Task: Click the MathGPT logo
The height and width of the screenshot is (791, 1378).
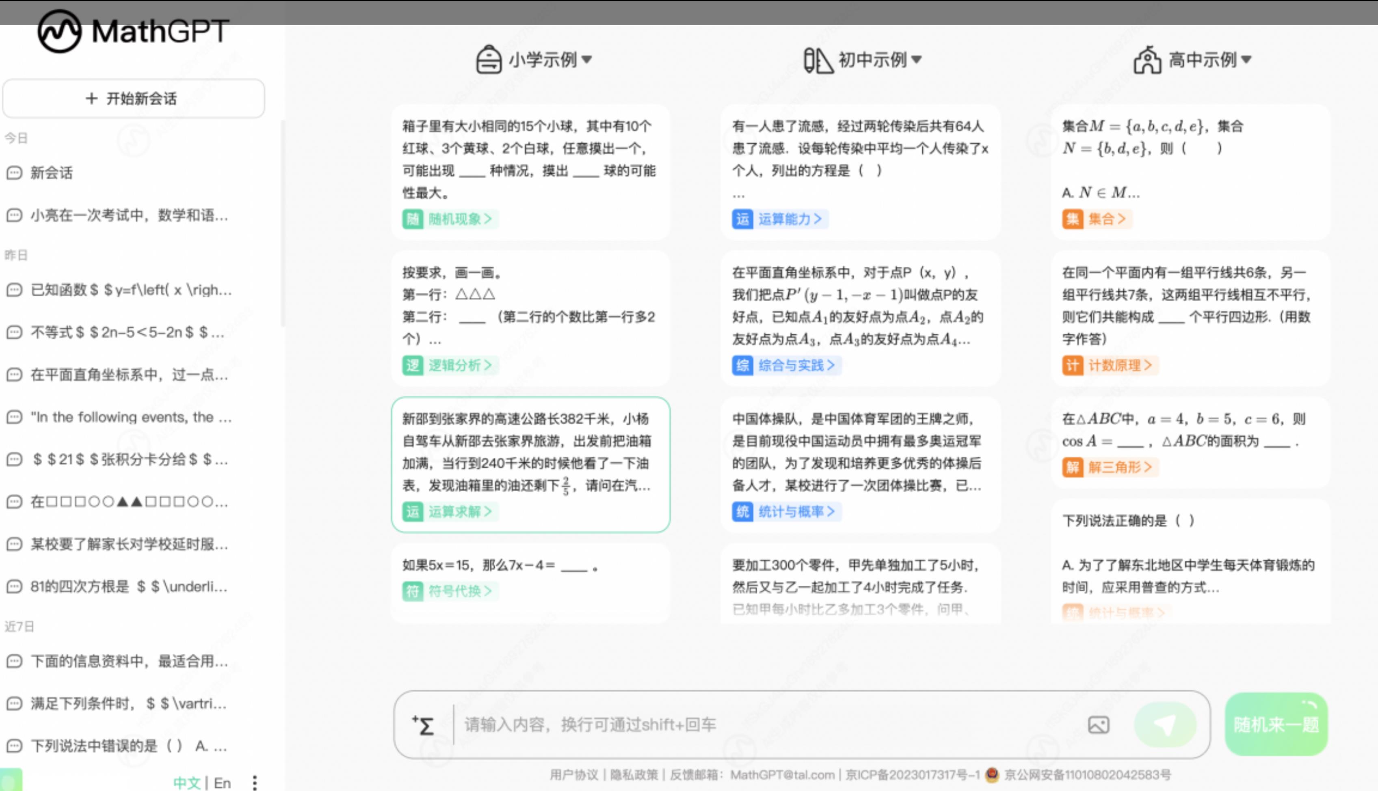Action: point(132,31)
